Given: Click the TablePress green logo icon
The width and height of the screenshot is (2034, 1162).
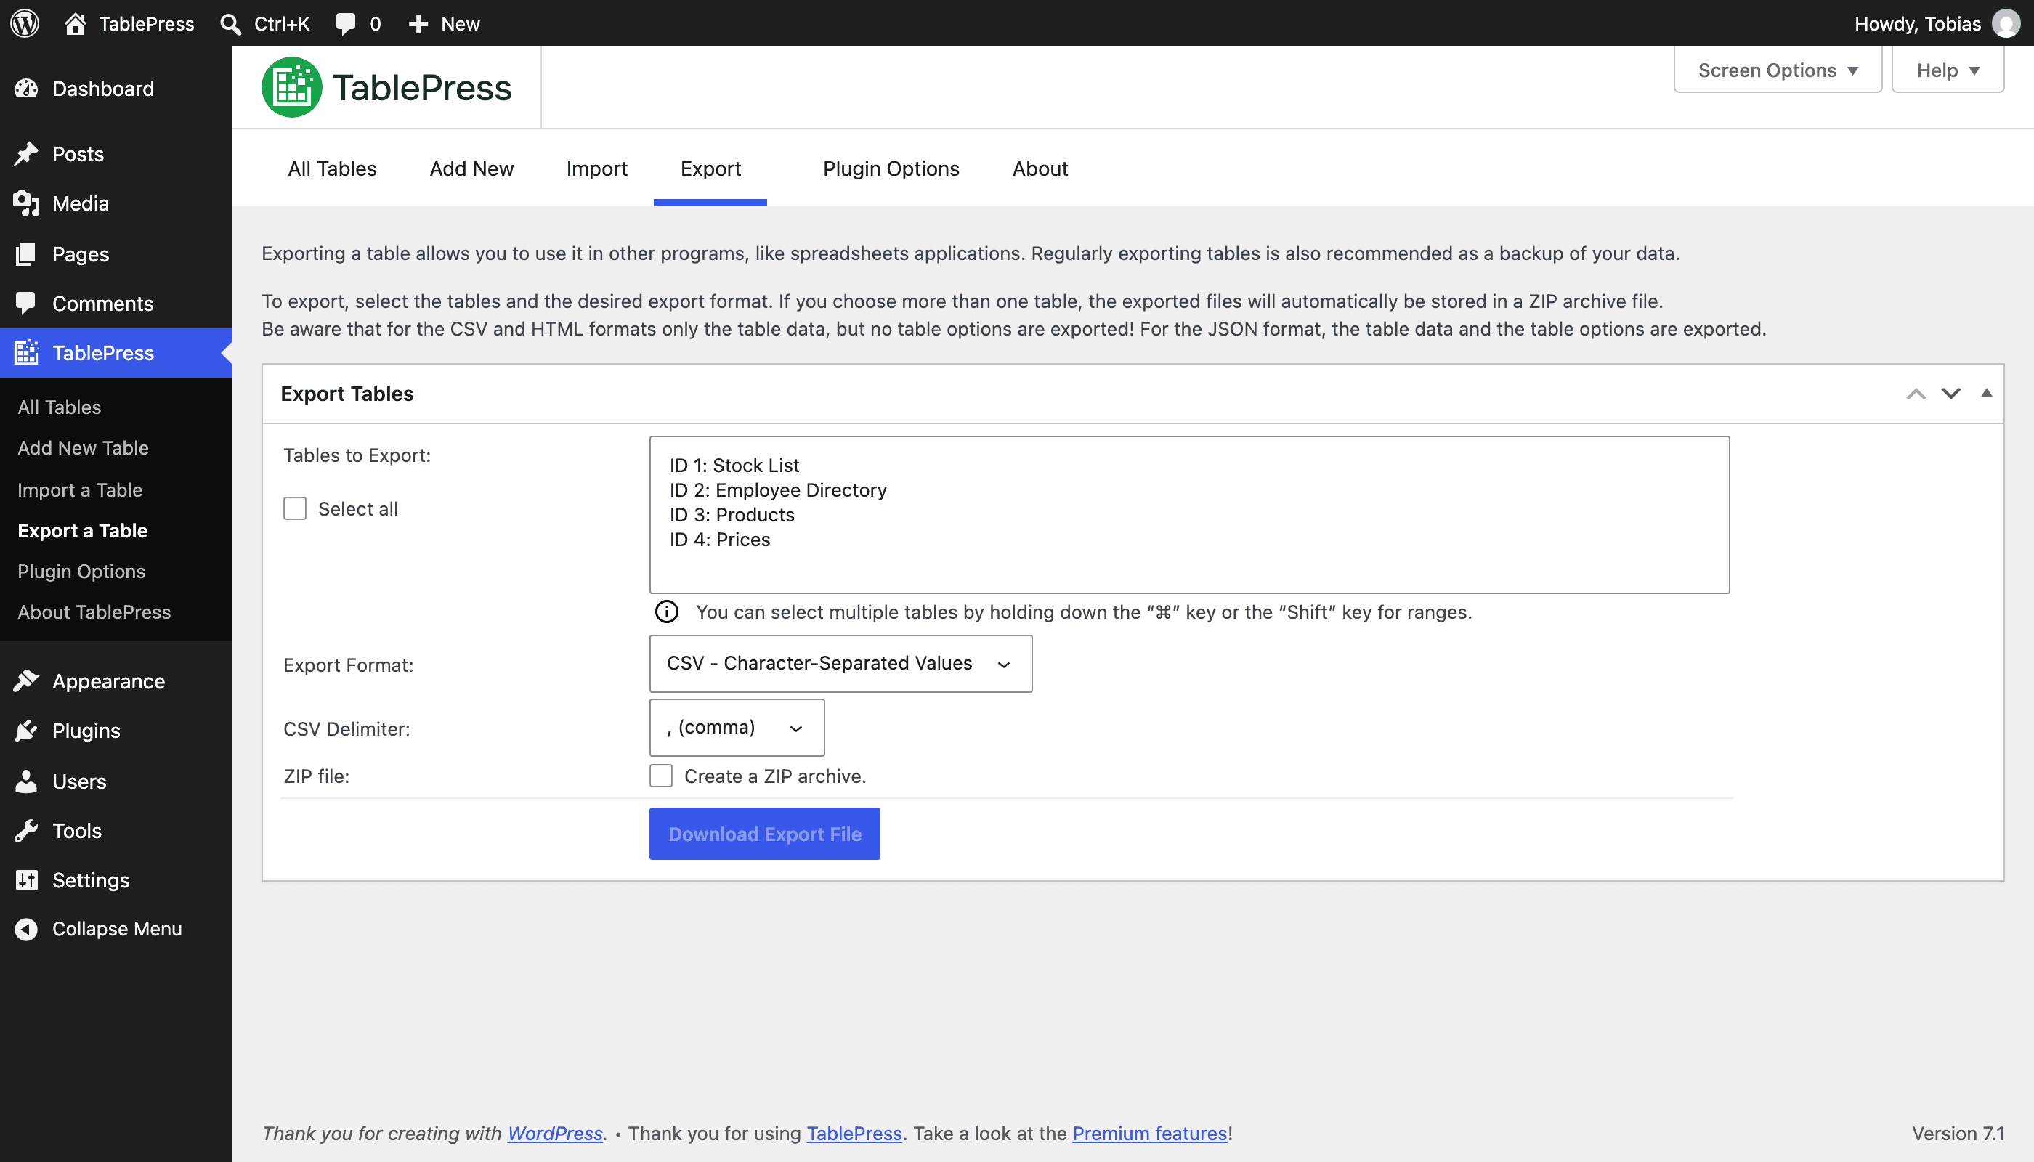Looking at the screenshot, I should [291, 87].
